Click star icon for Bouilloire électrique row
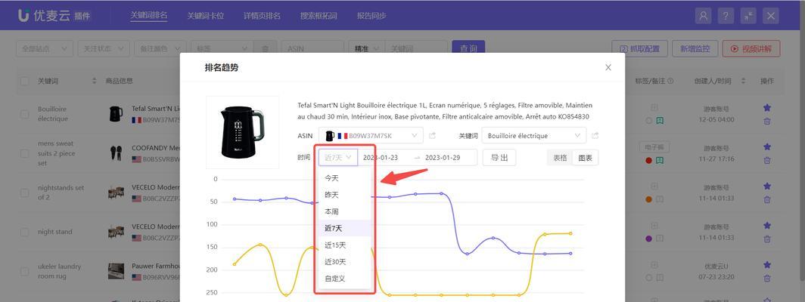The height and width of the screenshot is (302, 805). coord(767,108)
